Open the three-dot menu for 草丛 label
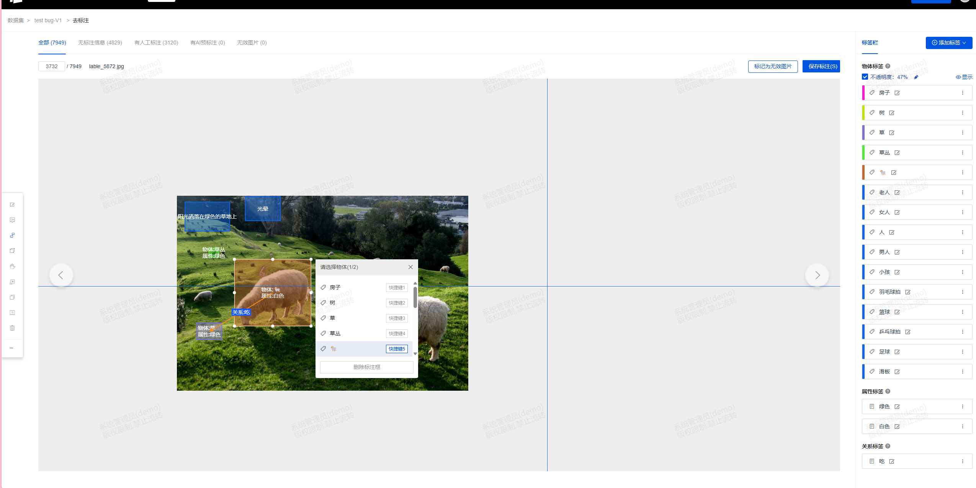This screenshot has width=976, height=488. click(963, 152)
